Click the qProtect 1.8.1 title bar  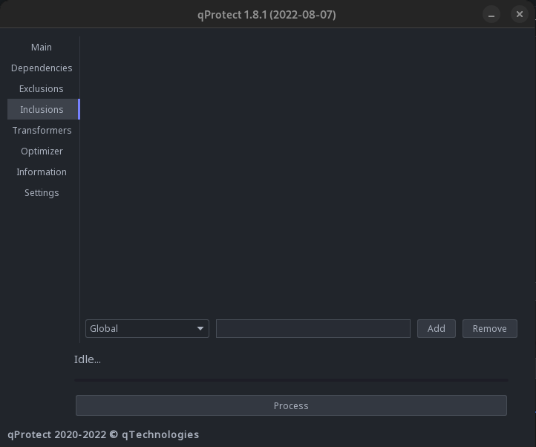pos(267,15)
